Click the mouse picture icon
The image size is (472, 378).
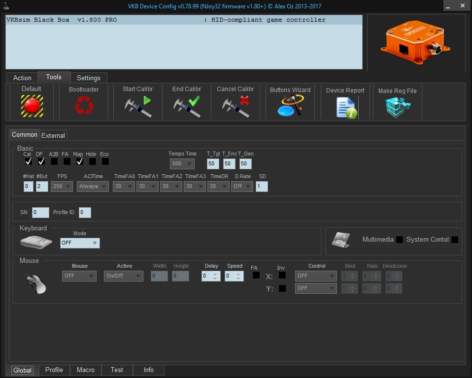pos(36,283)
